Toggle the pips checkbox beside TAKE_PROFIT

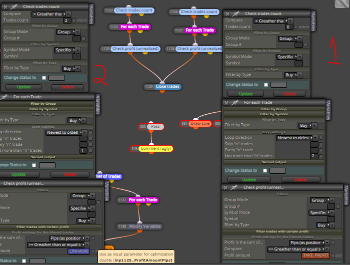[x=333, y=256]
